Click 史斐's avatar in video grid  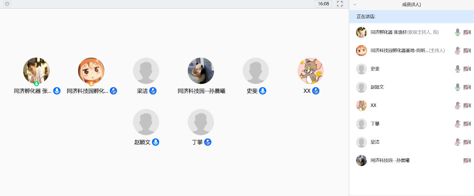(256, 71)
